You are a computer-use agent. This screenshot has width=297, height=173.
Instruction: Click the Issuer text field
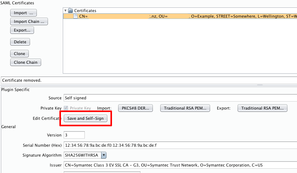(180, 165)
